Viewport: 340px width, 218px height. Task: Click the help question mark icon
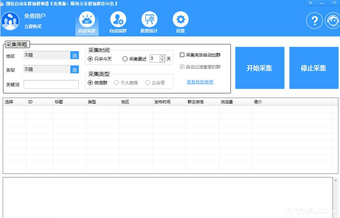coord(314,21)
